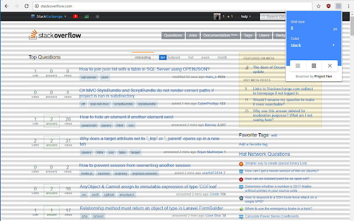
Task: Open the Questions nav tab
Action: [173, 35]
